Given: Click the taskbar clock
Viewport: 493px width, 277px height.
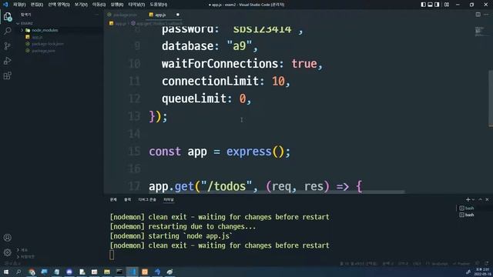Looking at the screenshot, I should click(x=483, y=272).
